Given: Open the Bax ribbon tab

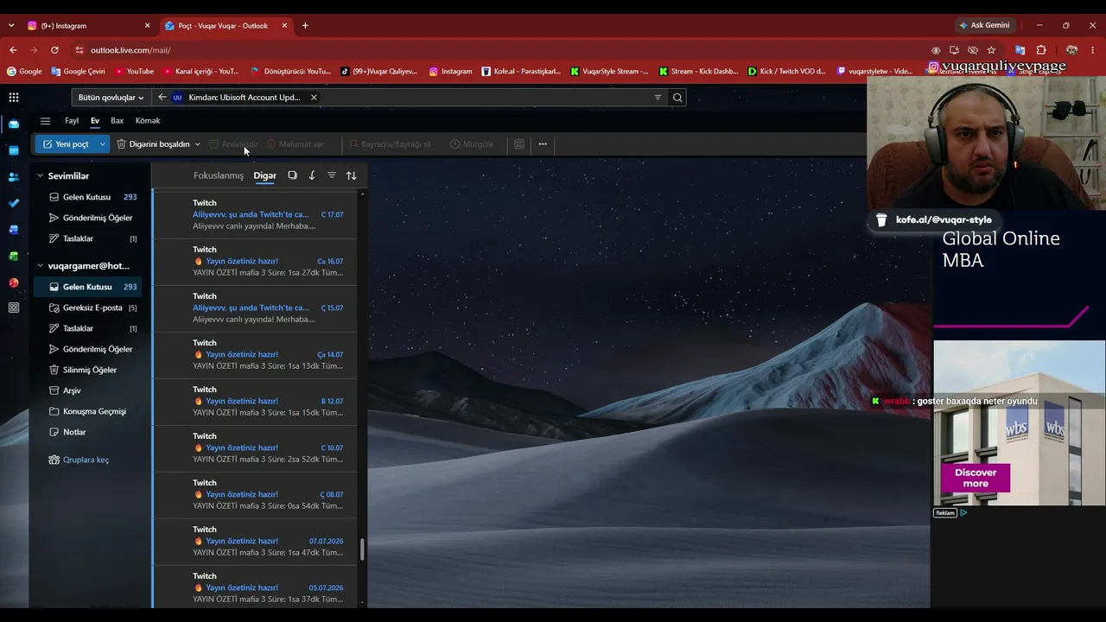Looking at the screenshot, I should click(x=118, y=121).
